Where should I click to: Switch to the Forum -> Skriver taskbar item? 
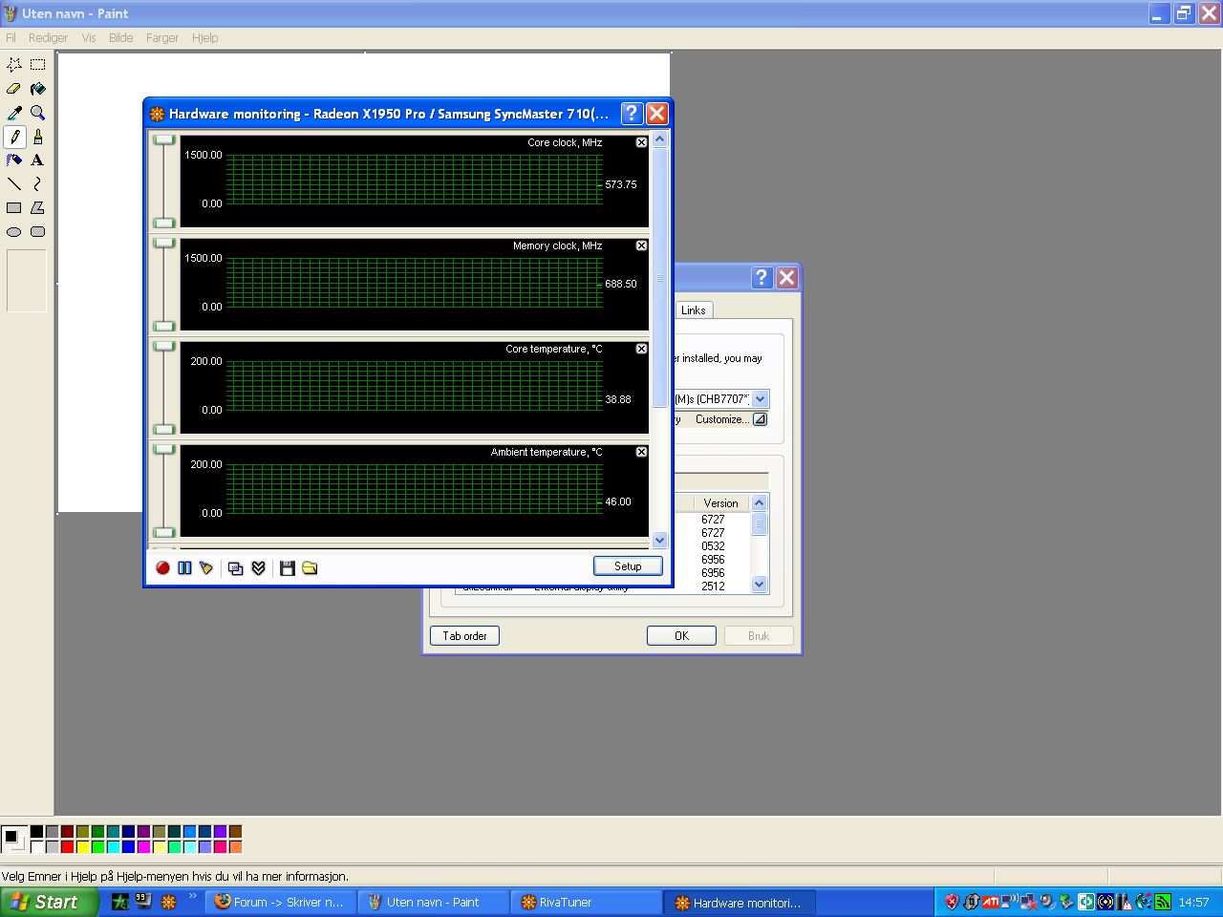point(281,903)
